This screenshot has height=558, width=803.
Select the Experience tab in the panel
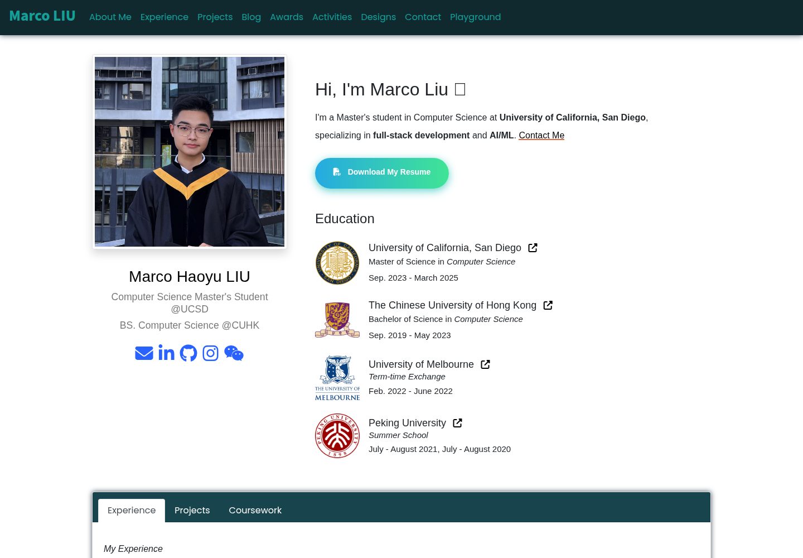click(132, 511)
